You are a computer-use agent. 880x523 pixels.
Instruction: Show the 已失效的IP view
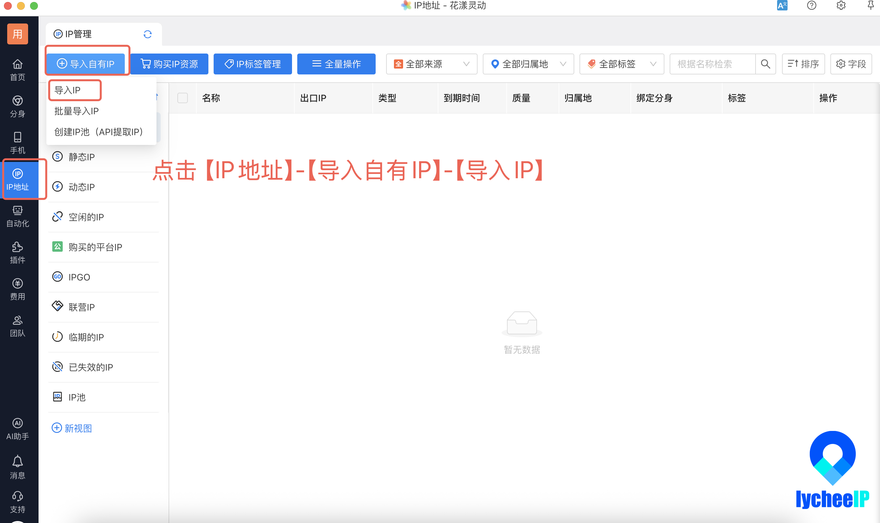104,367
